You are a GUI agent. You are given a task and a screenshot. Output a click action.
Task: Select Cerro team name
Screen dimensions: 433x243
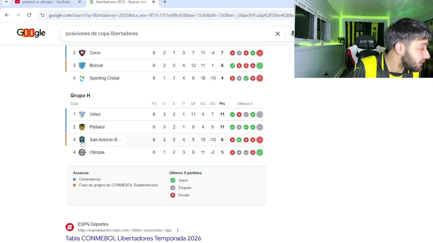click(95, 53)
